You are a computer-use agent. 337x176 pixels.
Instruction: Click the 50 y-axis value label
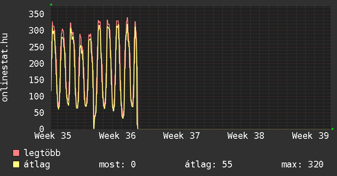click(39, 113)
